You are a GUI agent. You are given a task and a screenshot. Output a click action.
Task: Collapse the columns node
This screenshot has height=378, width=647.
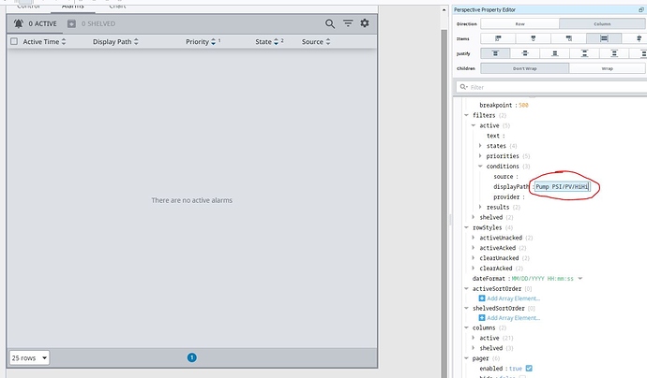point(466,327)
